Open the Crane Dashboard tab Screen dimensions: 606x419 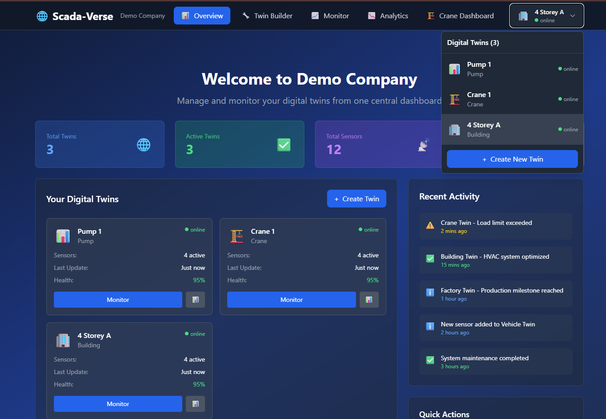[460, 16]
